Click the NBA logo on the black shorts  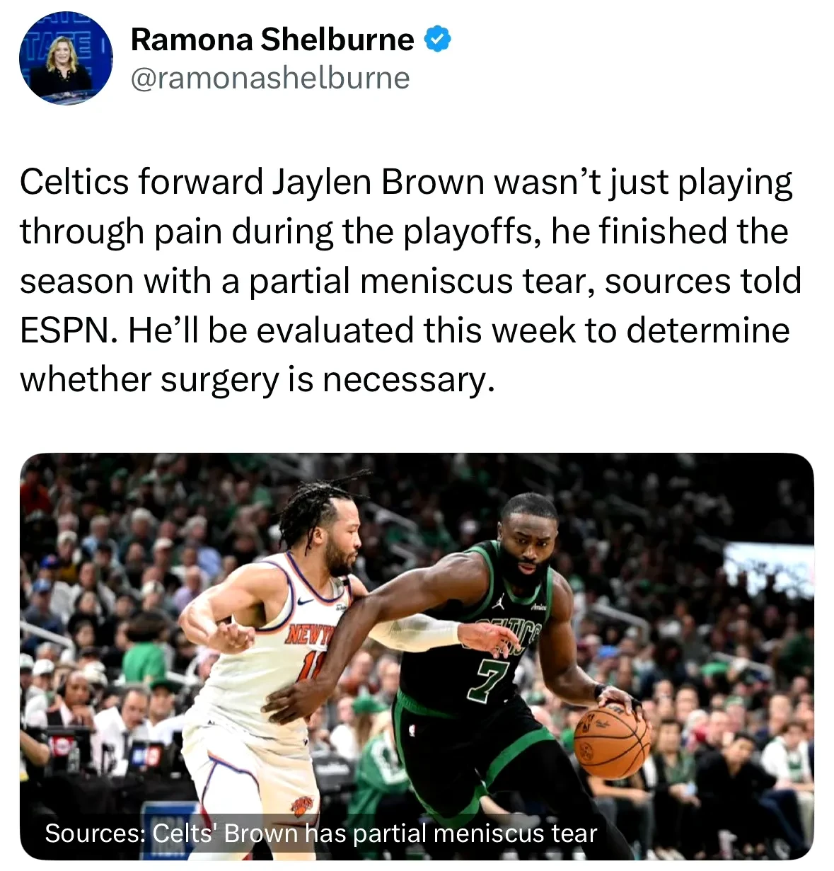(x=412, y=729)
